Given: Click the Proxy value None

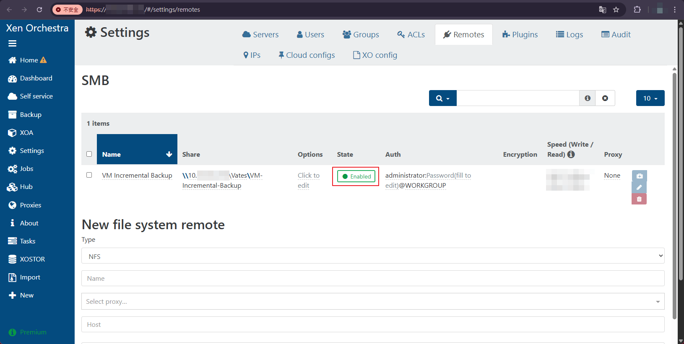Looking at the screenshot, I should coord(612,176).
